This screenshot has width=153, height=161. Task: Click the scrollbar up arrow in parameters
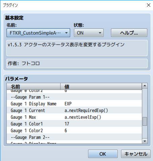[x=145, y=86]
